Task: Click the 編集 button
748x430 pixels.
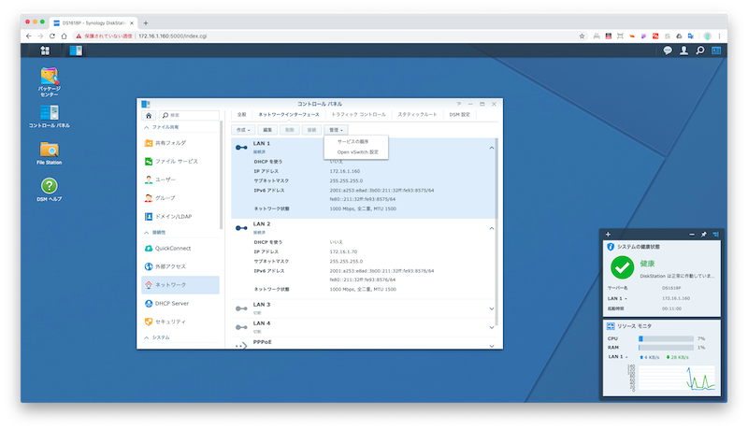Action: pyautogui.click(x=267, y=130)
